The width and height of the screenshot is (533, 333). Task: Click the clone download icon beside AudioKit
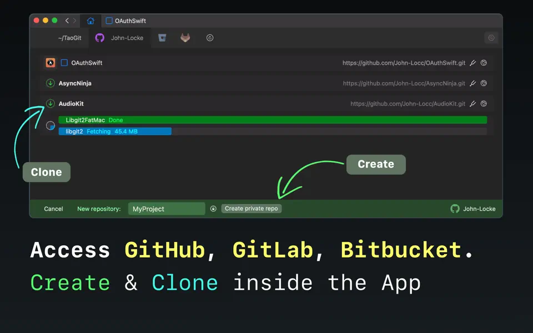tap(50, 103)
